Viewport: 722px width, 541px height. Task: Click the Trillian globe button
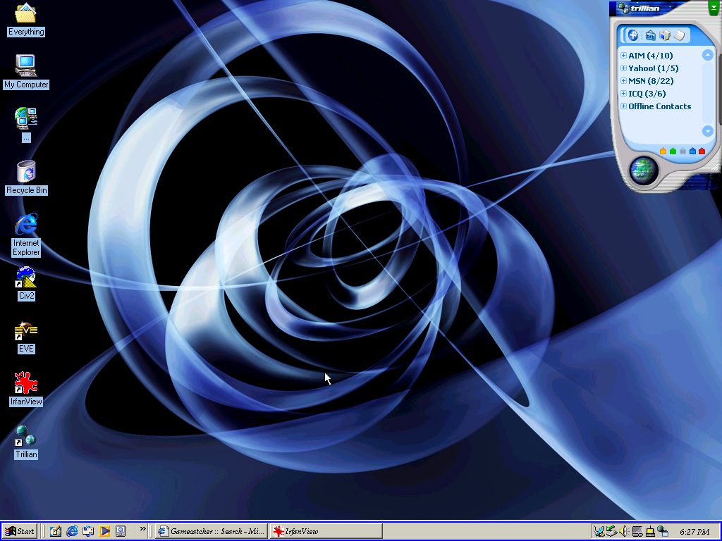[x=644, y=170]
